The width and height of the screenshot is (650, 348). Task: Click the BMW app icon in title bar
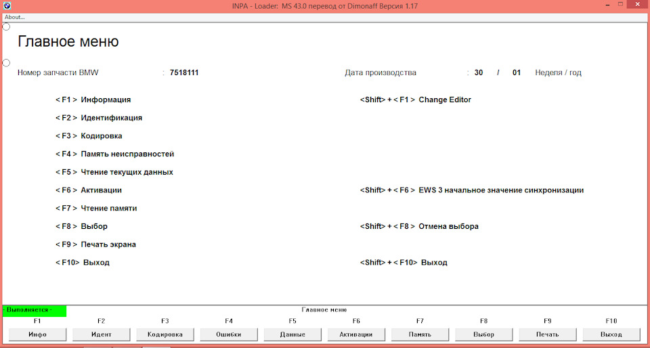coord(7,6)
